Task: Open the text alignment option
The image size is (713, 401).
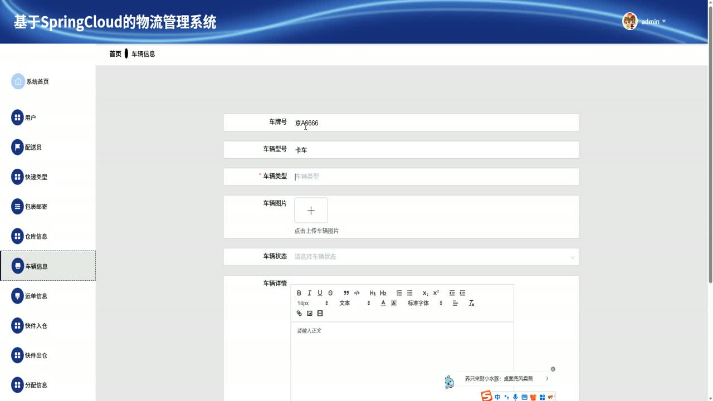Action: 455,303
